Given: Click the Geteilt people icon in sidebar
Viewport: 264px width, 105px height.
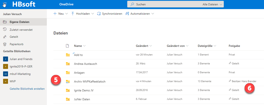Looking at the screenshot, I should [5, 37].
